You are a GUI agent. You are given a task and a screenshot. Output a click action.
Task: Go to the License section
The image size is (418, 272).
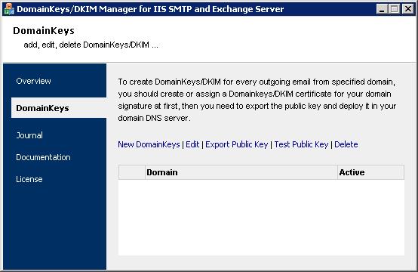coord(29,179)
